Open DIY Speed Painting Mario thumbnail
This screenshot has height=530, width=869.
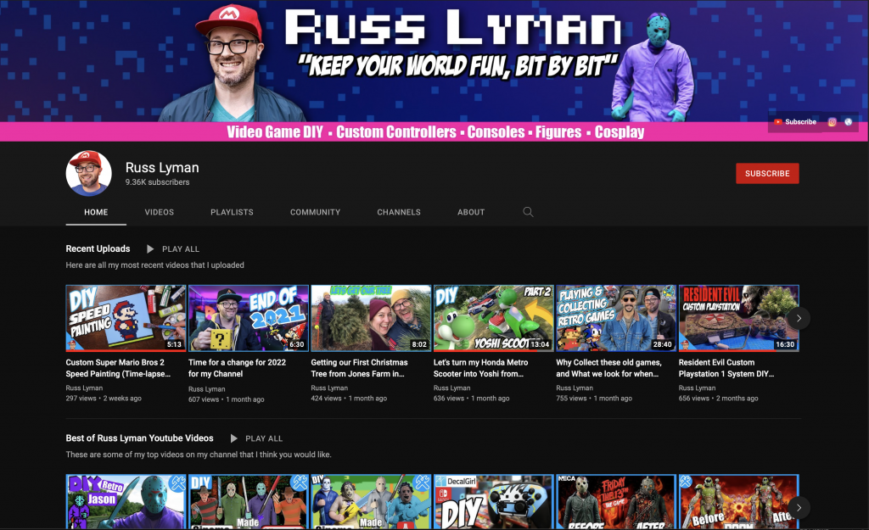[126, 318]
